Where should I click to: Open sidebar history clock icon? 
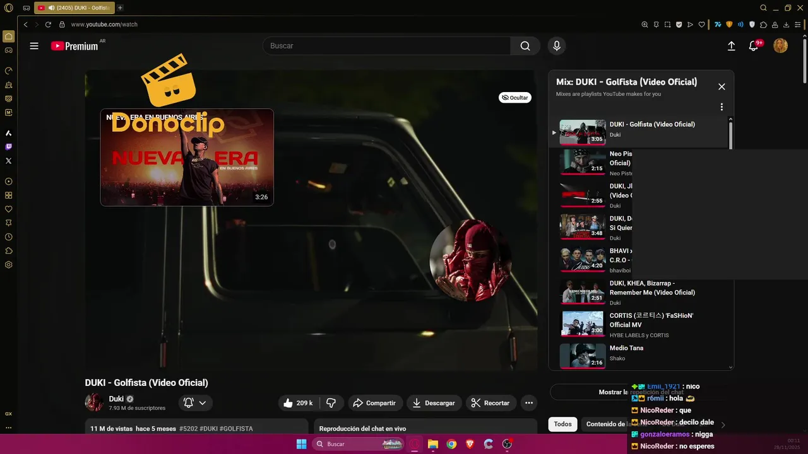click(x=9, y=237)
